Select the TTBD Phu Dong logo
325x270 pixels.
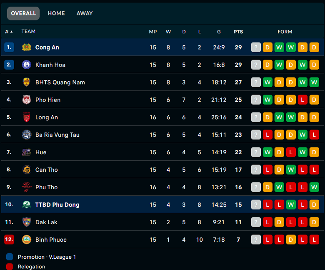click(x=27, y=205)
